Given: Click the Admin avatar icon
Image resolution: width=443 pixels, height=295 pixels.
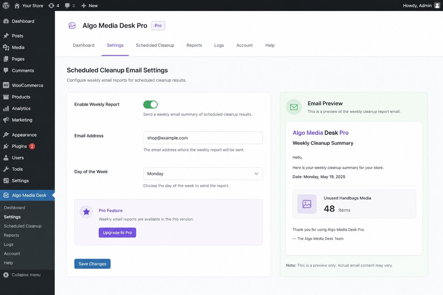Looking at the screenshot, I should 437,5.
